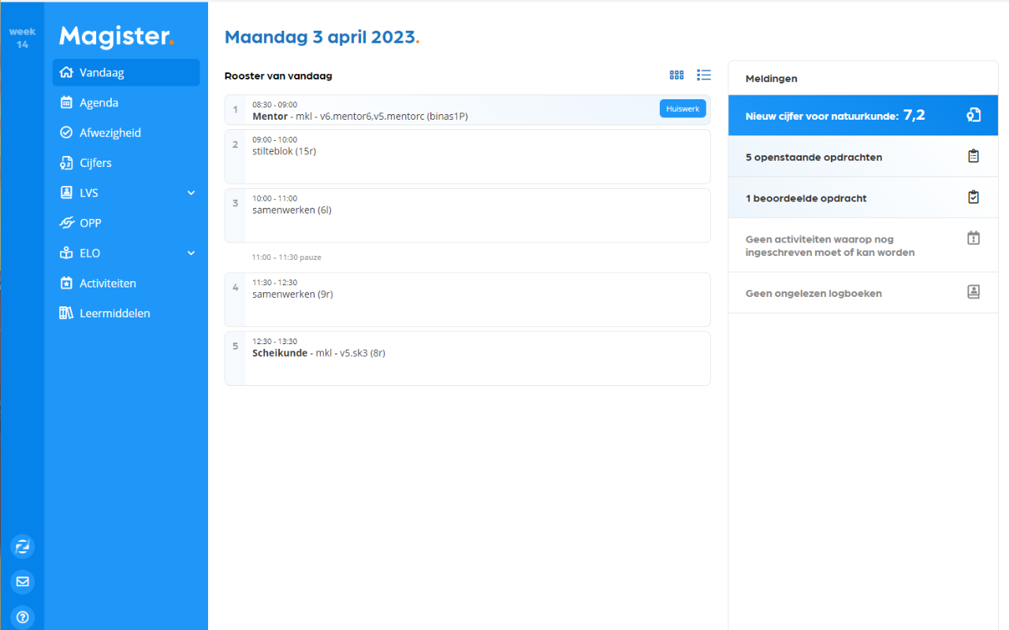View the 5 openstaande opdrachten notification

point(863,157)
